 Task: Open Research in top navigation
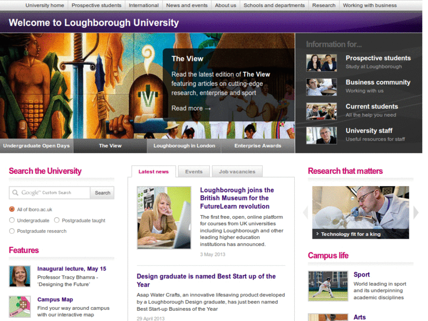[324, 5]
